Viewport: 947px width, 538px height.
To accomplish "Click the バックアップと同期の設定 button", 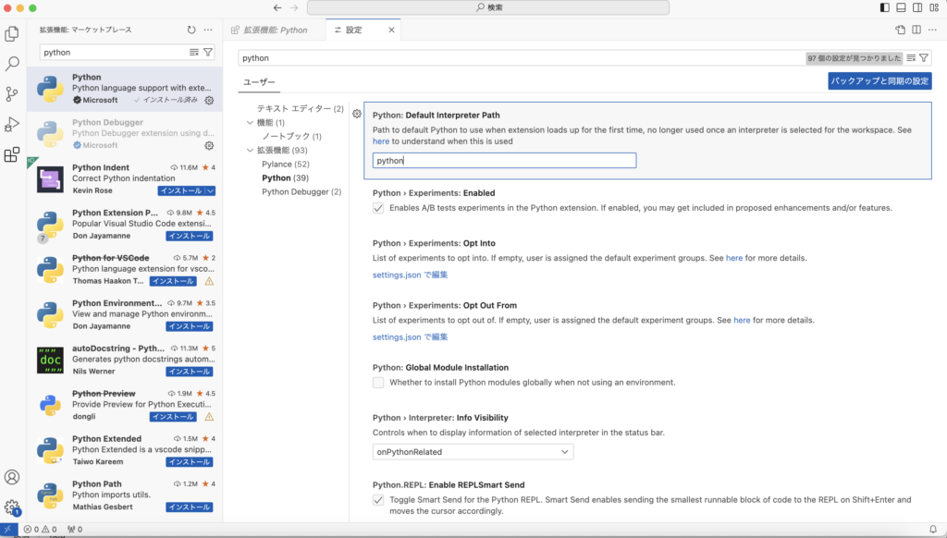I will (x=879, y=81).
